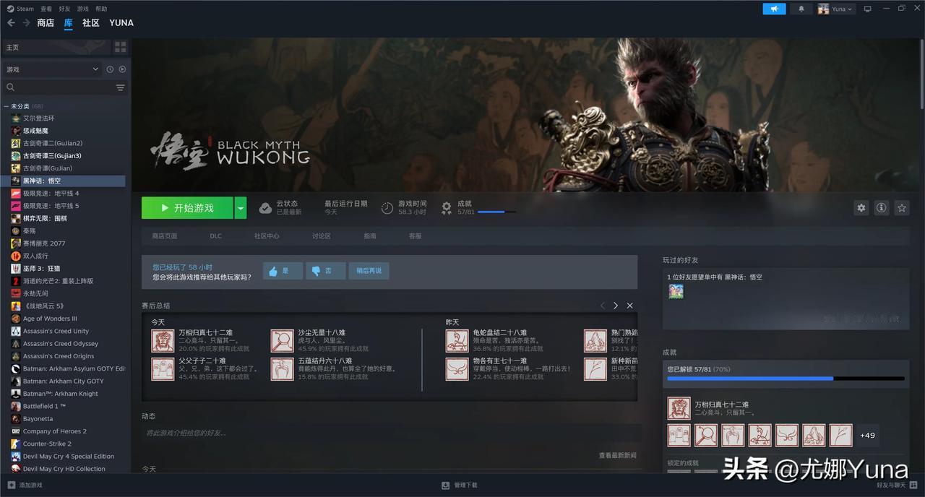Viewport: 925px width, 497px height.
Task: Go to previous post-game summary page
Action: [x=603, y=306]
